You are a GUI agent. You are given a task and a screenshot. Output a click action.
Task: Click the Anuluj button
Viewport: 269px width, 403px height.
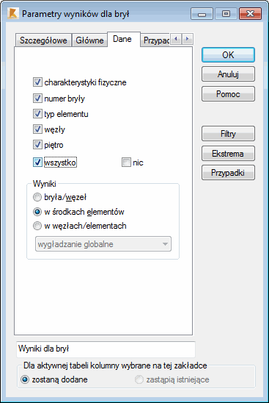click(x=228, y=74)
